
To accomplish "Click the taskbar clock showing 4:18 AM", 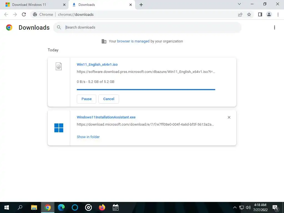I will tap(260, 207).
